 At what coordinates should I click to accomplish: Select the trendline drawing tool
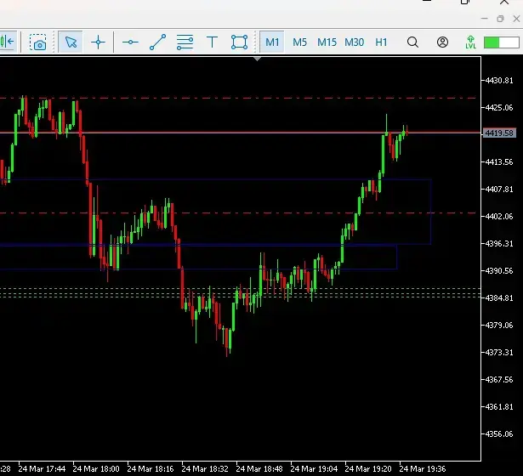point(157,42)
